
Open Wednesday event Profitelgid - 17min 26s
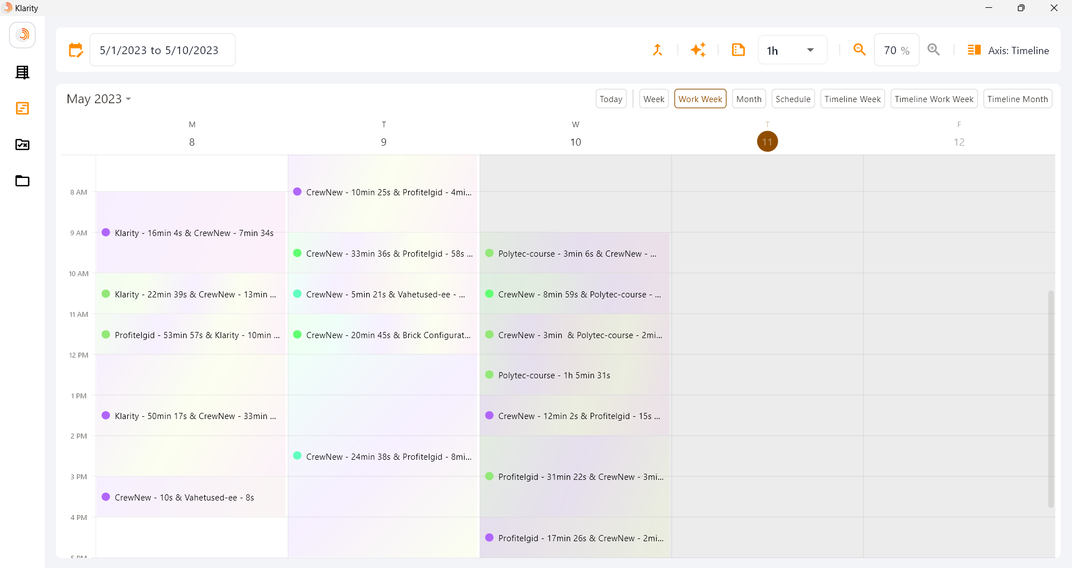[x=575, y=538]
